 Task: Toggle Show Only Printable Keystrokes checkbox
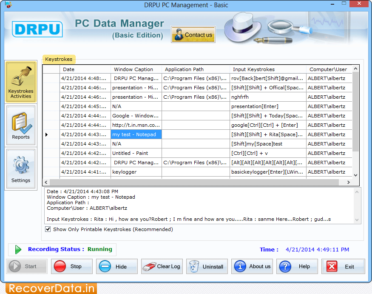click(x=48, y=229)
